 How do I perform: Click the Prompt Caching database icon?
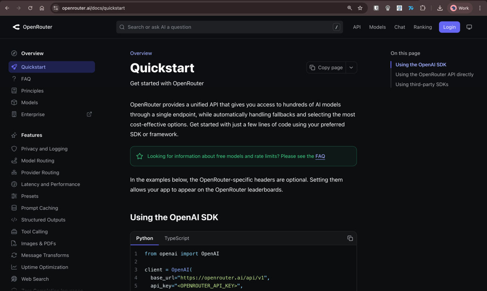click(14, 208)
